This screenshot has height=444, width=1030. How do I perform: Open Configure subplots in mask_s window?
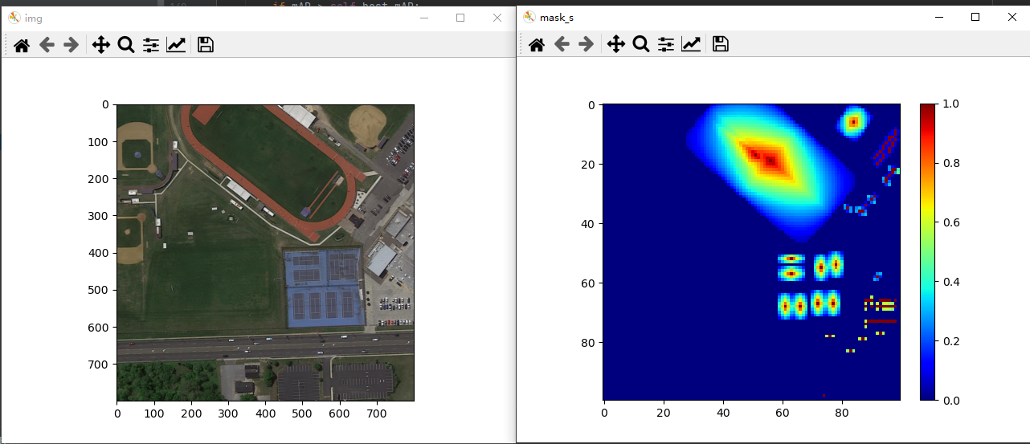click(x=666, y=44)
